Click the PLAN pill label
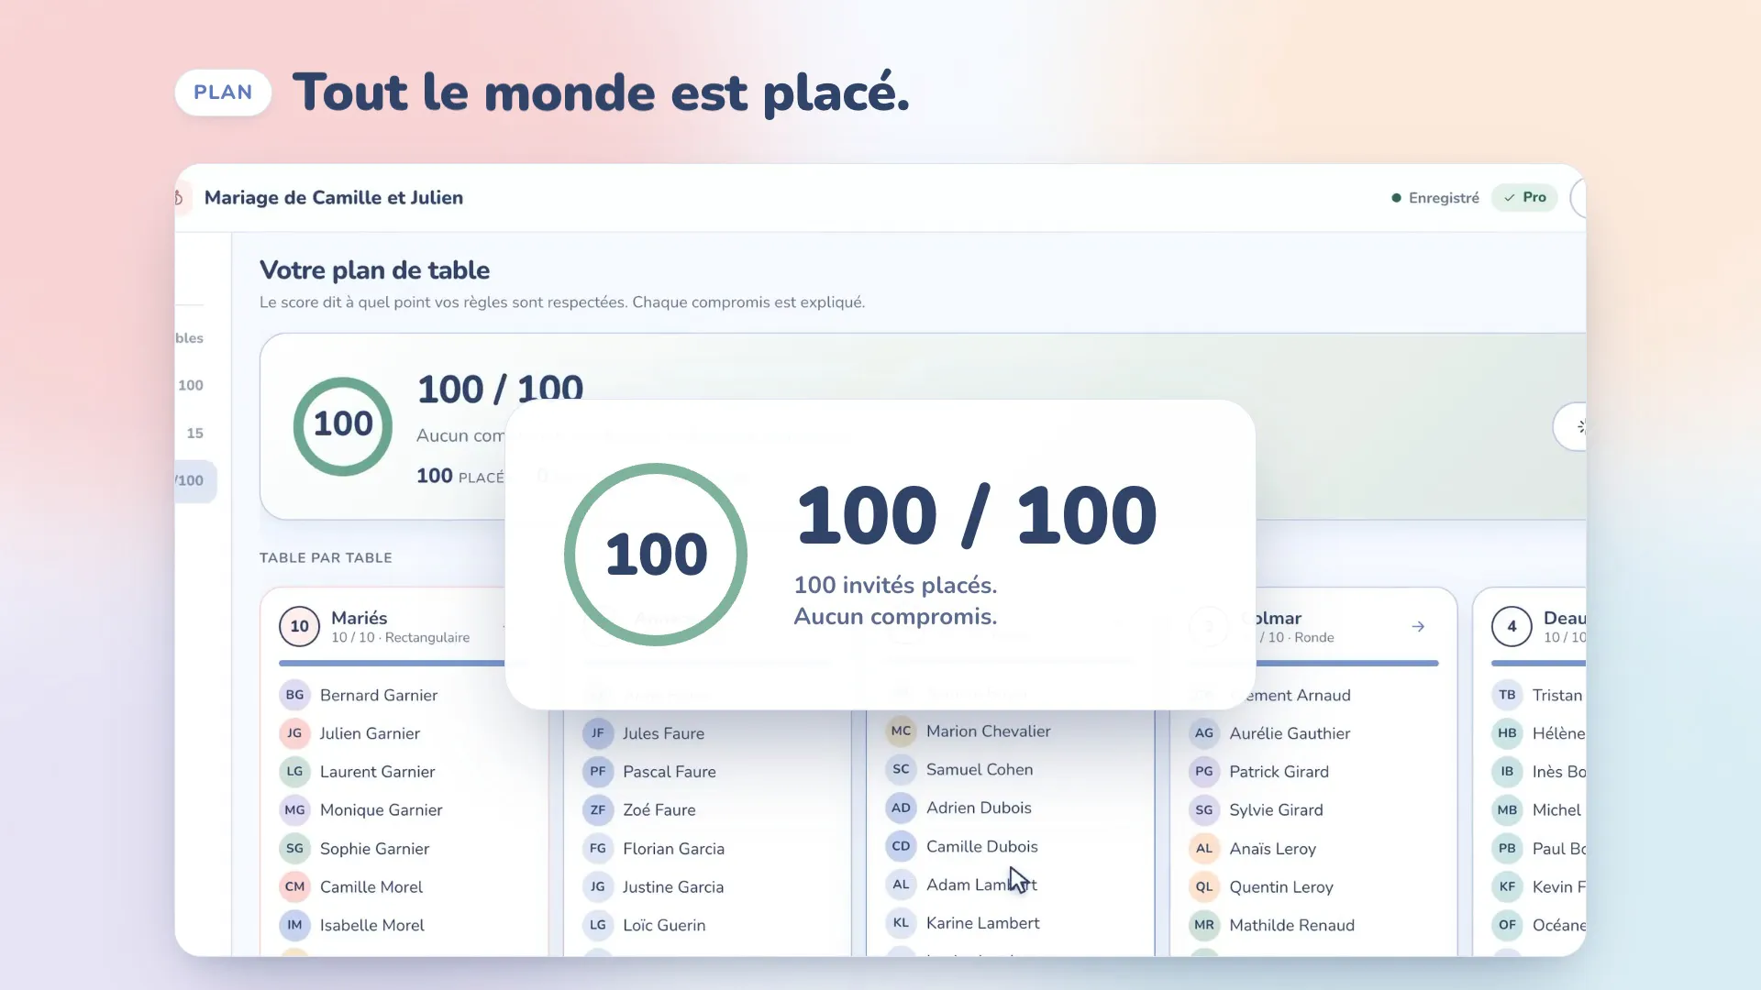Screen dimensions: 1761x990 click(223, 93)
